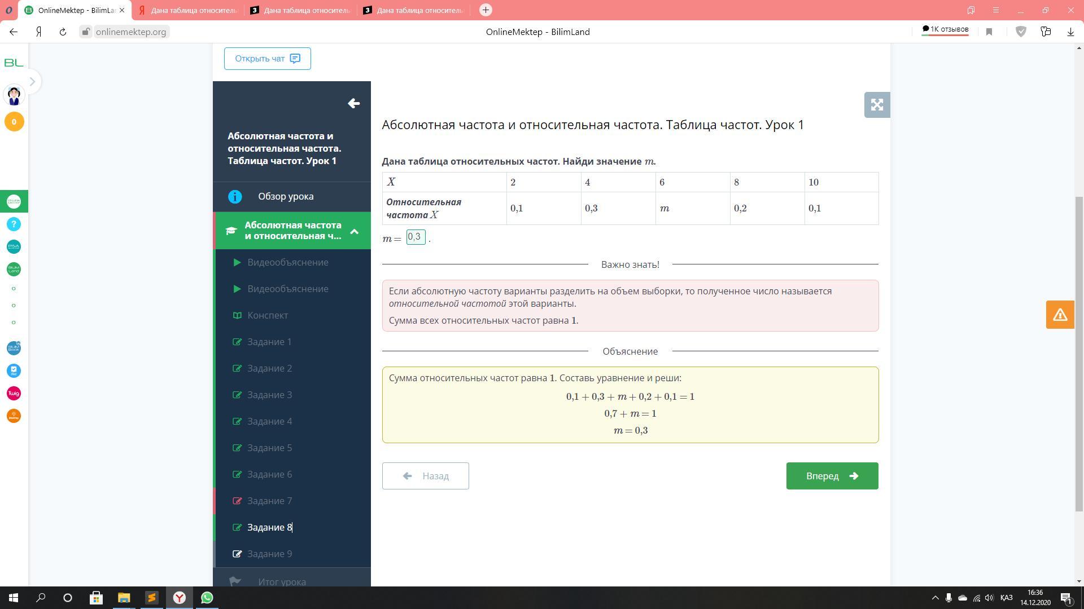The image size is (1084, 609).
Task: Click the orange points badge showing 0
Action: coord(14,122)
